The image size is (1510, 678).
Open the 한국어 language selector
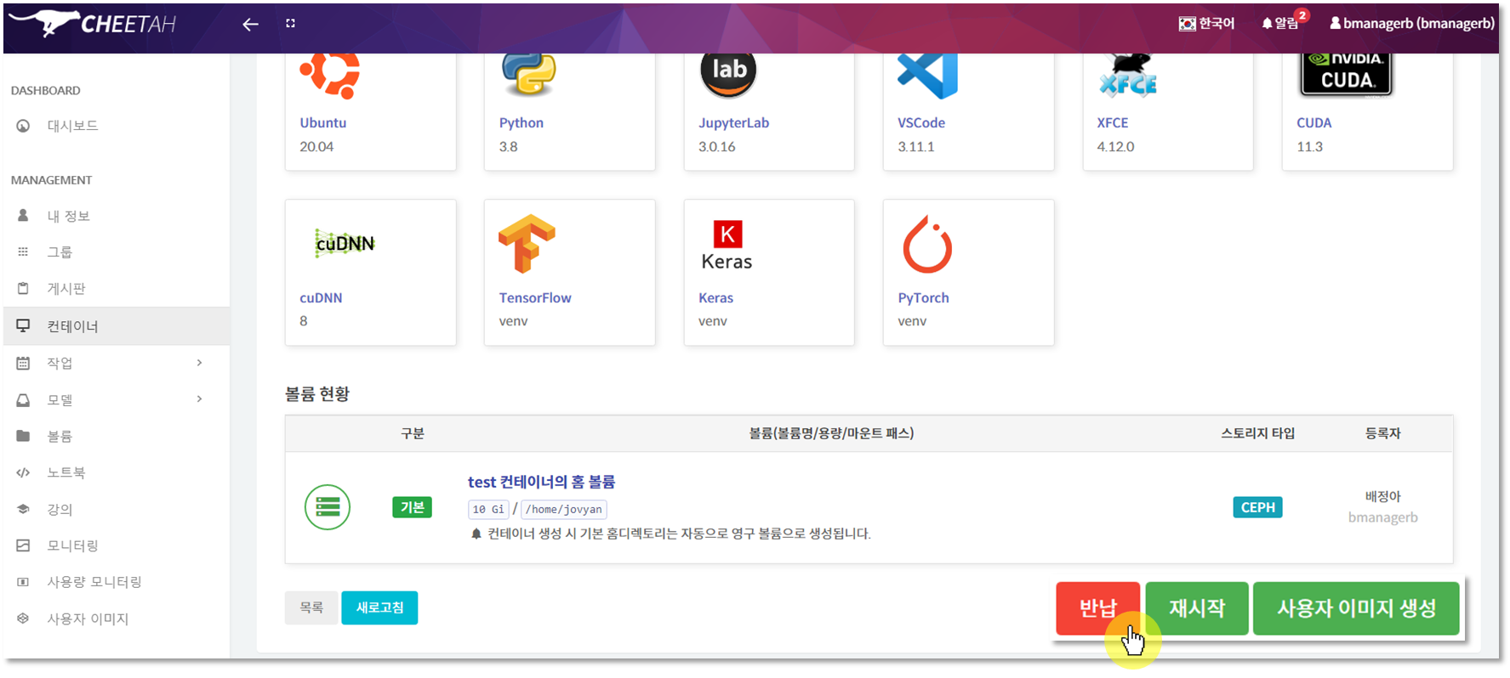pos(1206,23)
